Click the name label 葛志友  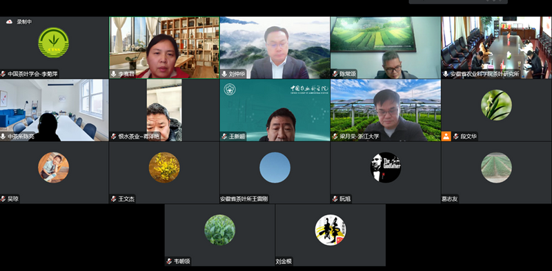[450, 199]
